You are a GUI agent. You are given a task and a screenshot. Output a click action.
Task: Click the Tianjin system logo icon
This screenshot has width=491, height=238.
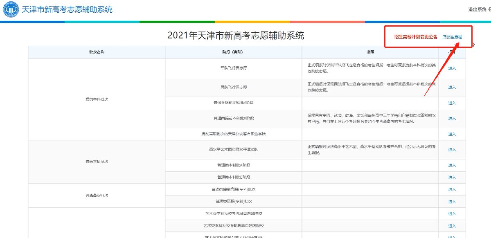[x=11, y=10]
